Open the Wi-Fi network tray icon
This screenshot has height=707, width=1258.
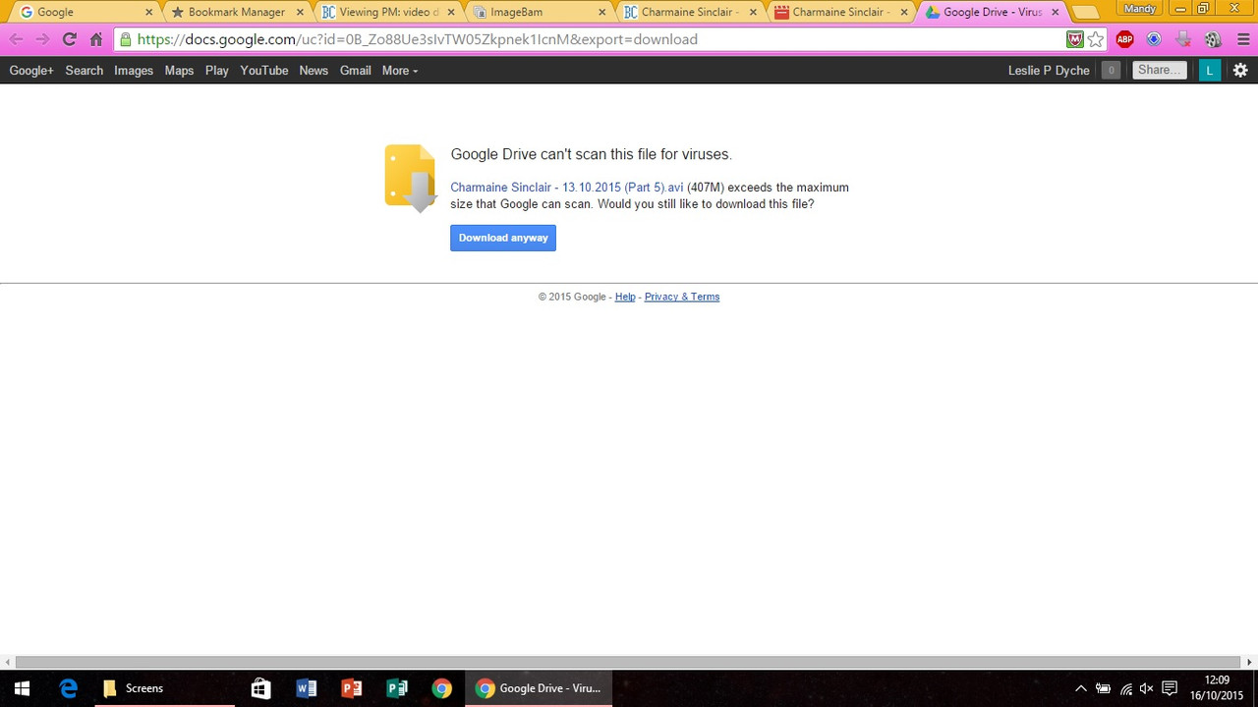1126,688
